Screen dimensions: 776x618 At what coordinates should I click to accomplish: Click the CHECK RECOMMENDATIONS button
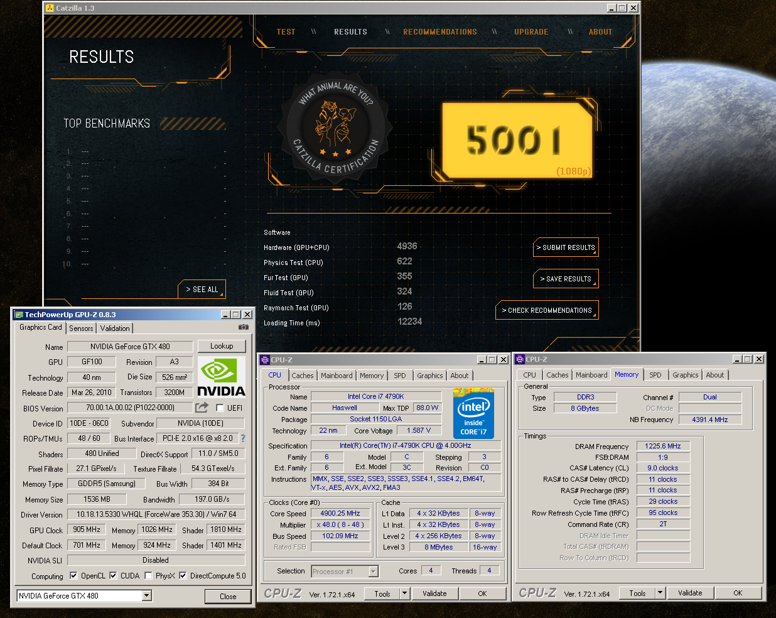(547, 310)
